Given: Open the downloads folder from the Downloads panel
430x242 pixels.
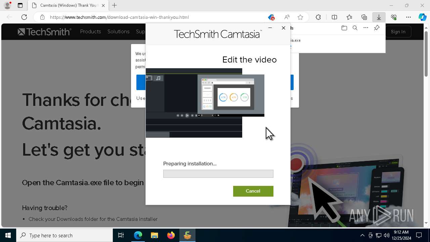Looking at the screenshot, I should pos(344,28).
